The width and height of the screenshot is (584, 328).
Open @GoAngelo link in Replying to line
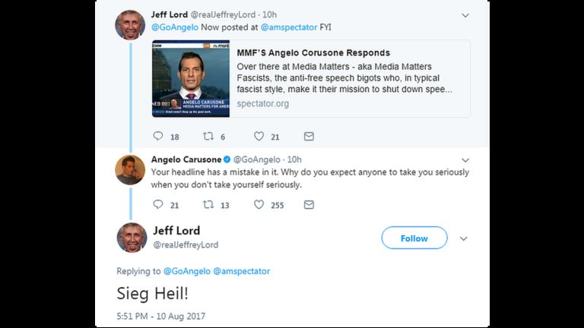[187, 271]
